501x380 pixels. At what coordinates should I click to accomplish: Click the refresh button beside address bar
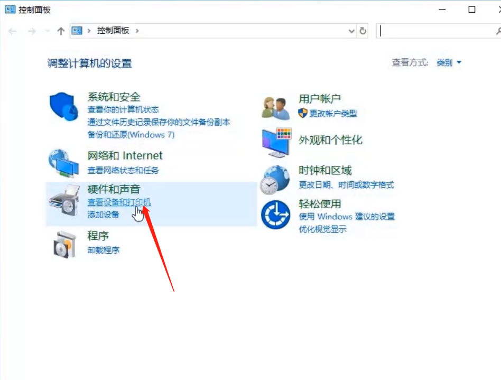363,31
